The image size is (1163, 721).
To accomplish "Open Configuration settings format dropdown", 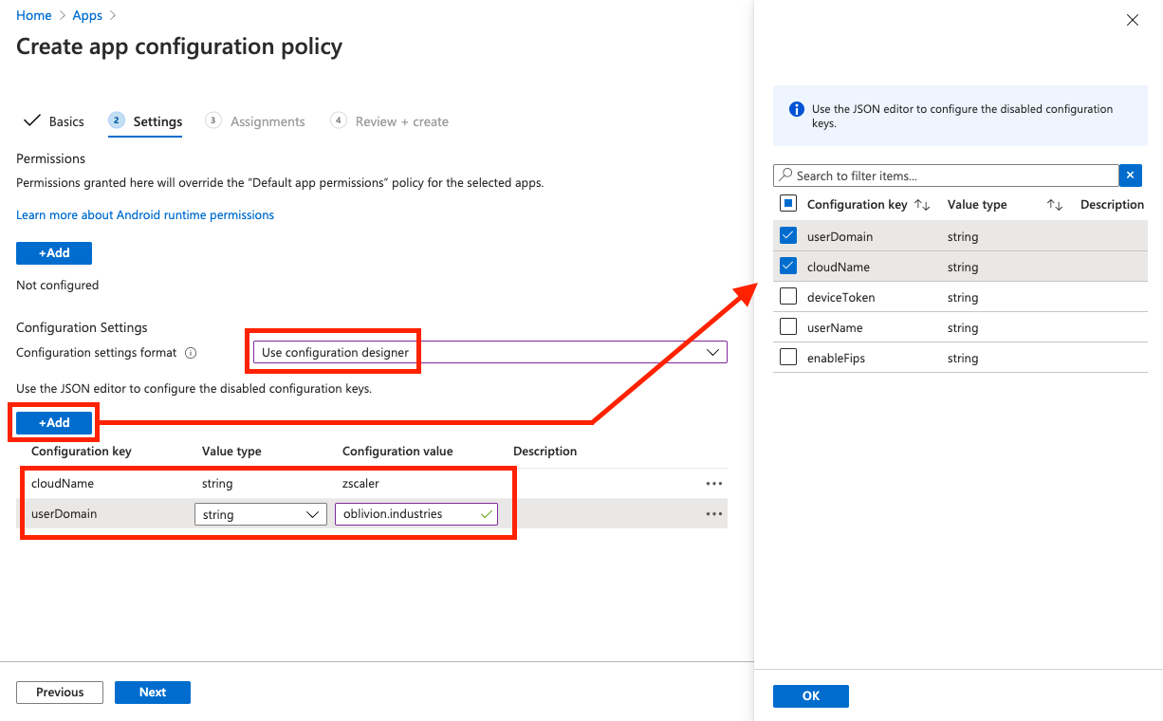I will (x=489, y=352).
